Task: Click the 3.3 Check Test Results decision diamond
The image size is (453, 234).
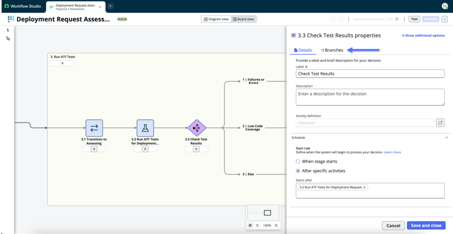Action: (196, 128)
